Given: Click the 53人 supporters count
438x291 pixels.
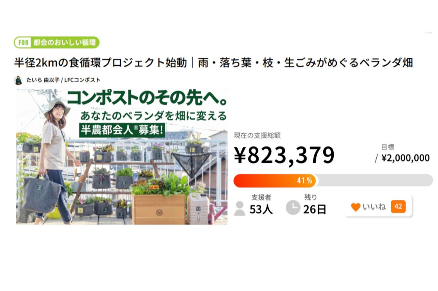Looking at the screenshot, I should [261, 209].
